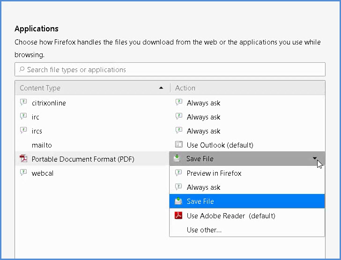The image size is (341, 260).
Task: Click the Outlook icon in mailto row
Action: [x=179, y=144]
